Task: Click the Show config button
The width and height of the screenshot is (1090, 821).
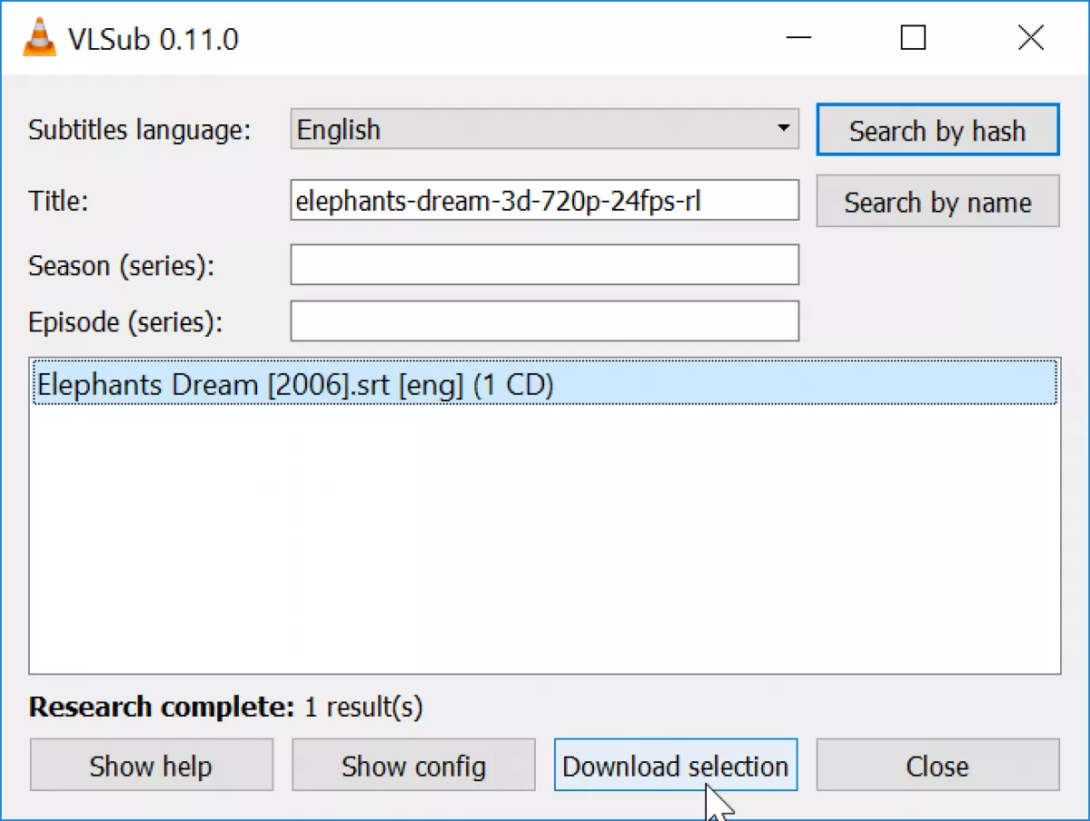Action: pos(413,766)
